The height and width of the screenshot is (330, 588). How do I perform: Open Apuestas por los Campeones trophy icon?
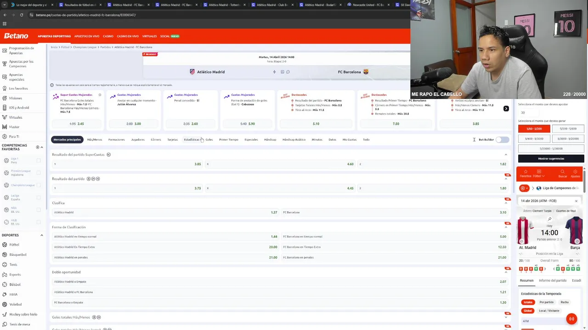[5, 64]
